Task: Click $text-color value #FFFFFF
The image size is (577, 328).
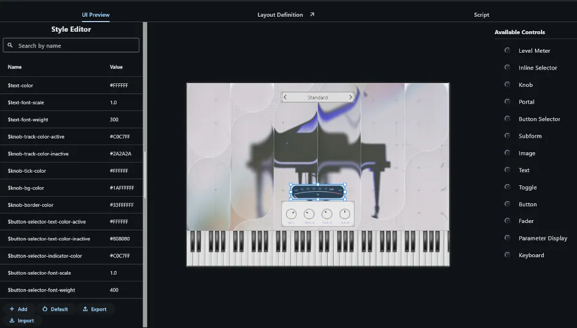Action: pos(119,85)
